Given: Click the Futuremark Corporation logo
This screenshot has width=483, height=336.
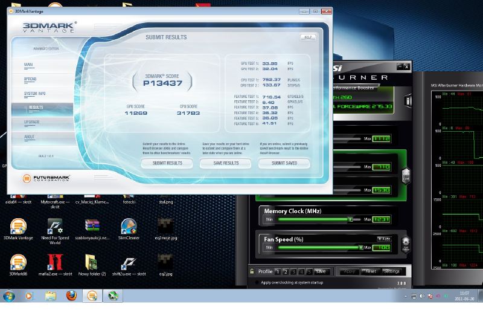Looking at the screenshot, I should click(46, 178).
